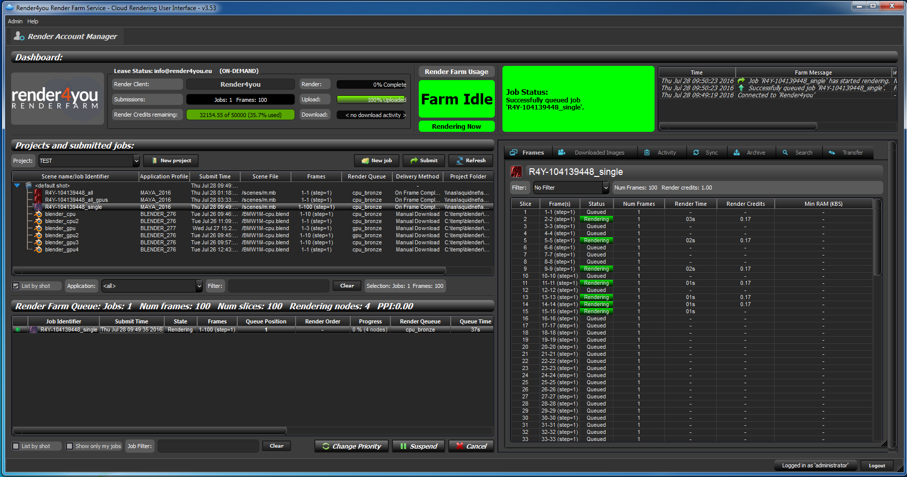Image resolution: width=907 pixels, height=477 pixels.
Task: Open the Project TEST dropdown
Action: tap(136, 161)
